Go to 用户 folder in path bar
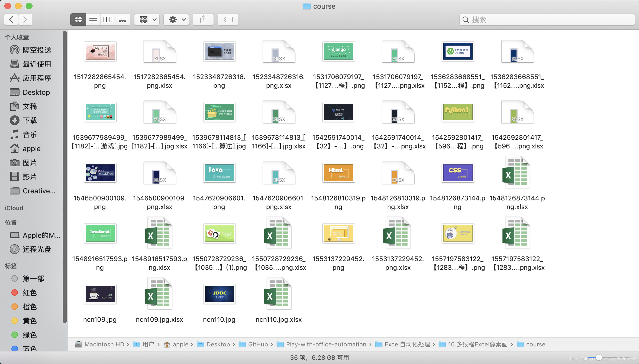This screenshot has height=364, width=639. (x=144, y=344)
